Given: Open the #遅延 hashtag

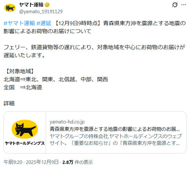Looking at the screenshot, I should tap(44, 23).
